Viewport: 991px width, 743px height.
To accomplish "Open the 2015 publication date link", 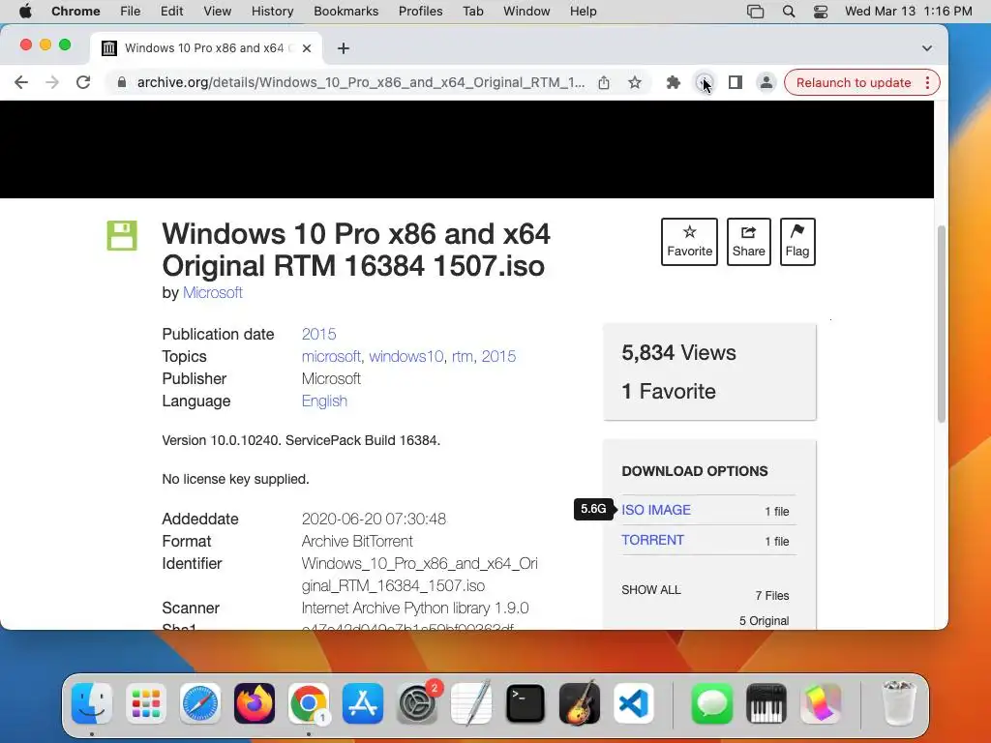I will pyautogui.click(x=318, y=334).
